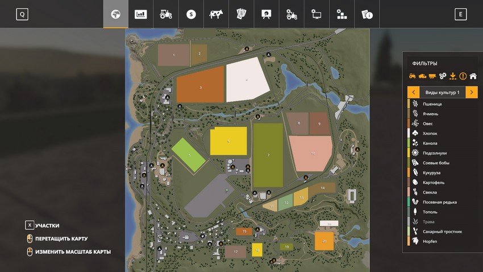483x272 pixels.
Task: Select field 20 orange corn field
Action: point(324,241)
